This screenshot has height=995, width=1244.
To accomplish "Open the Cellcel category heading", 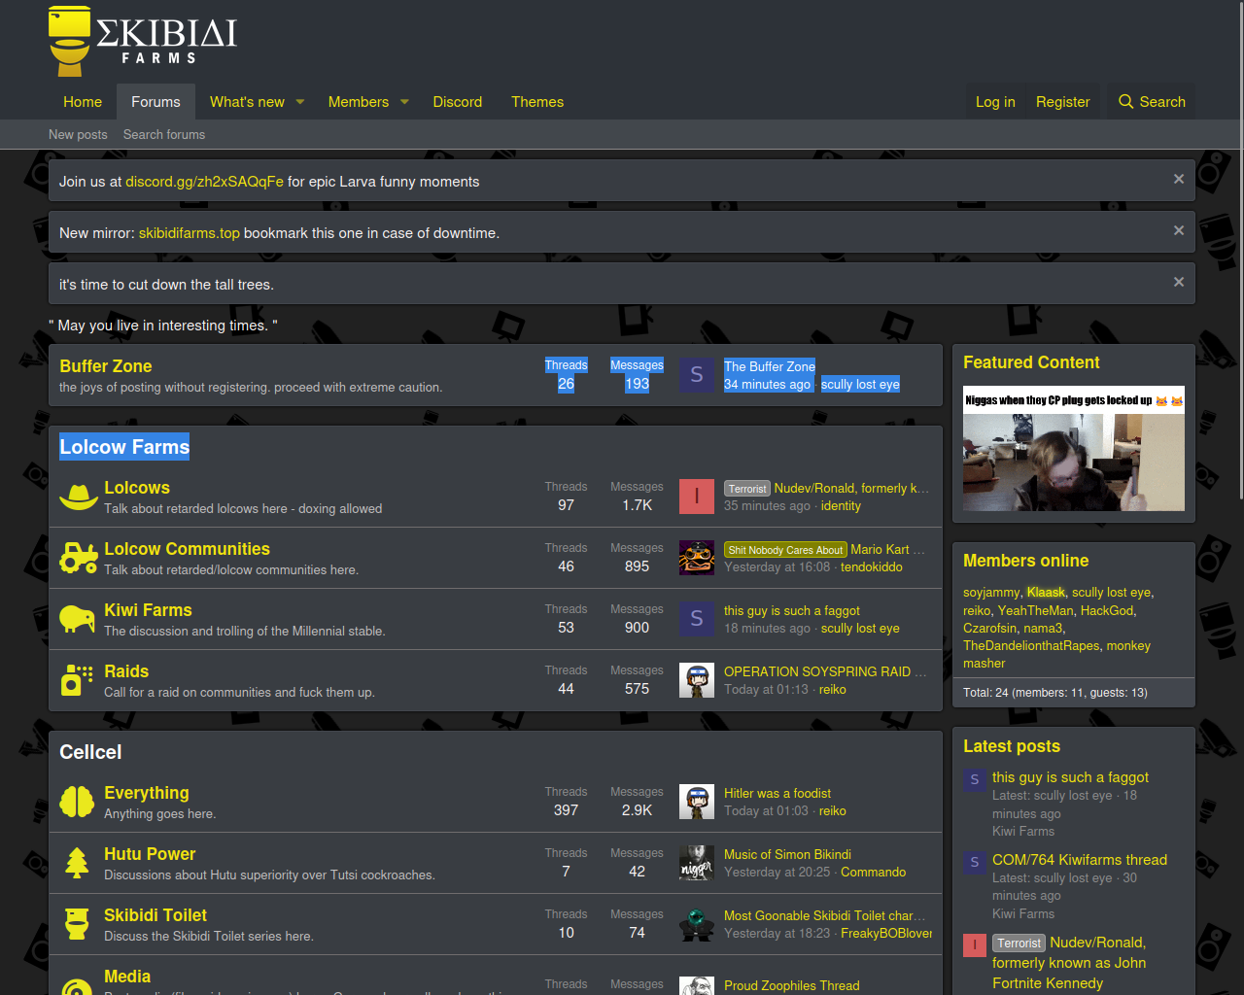I will (x=90, y=752).
